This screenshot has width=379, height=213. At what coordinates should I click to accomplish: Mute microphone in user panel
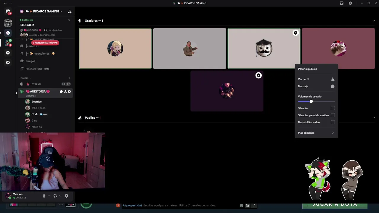44,196
